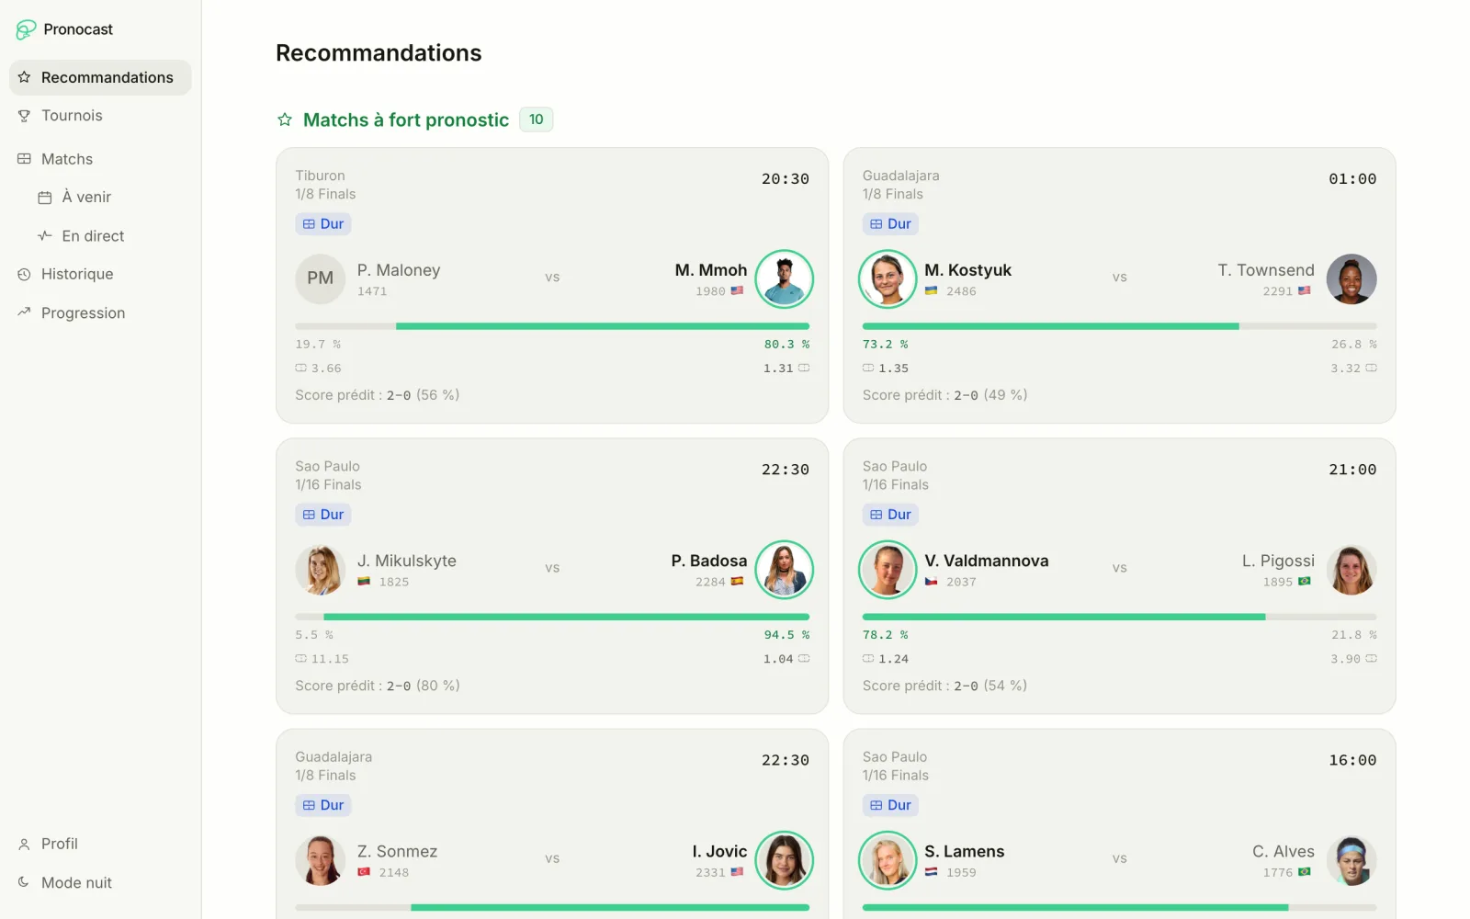Click the Ukraine flag next to 2486

click(x=931, y=290)
